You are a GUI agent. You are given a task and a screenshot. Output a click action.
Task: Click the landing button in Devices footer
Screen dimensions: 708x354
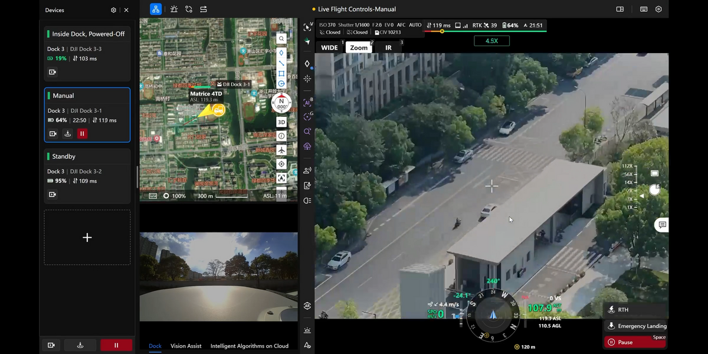[80, 345]
